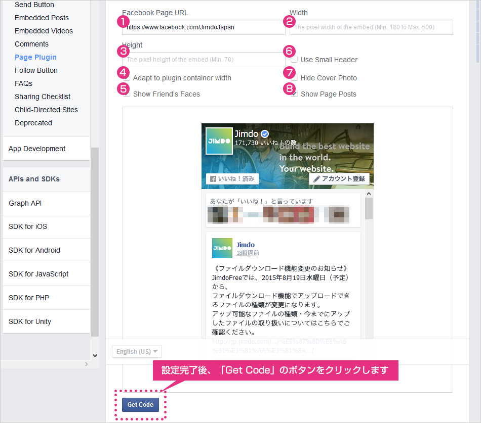Click the preview scrollbar up arrow
Image resolution: width=481 pixels, height=423 pixels.
pyautogui.click(x=369, y=194)
